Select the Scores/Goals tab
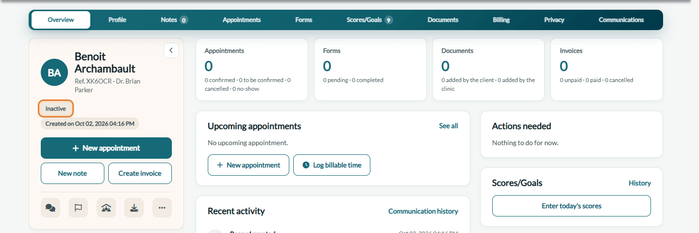699x233 pixels. coord(369,20)
